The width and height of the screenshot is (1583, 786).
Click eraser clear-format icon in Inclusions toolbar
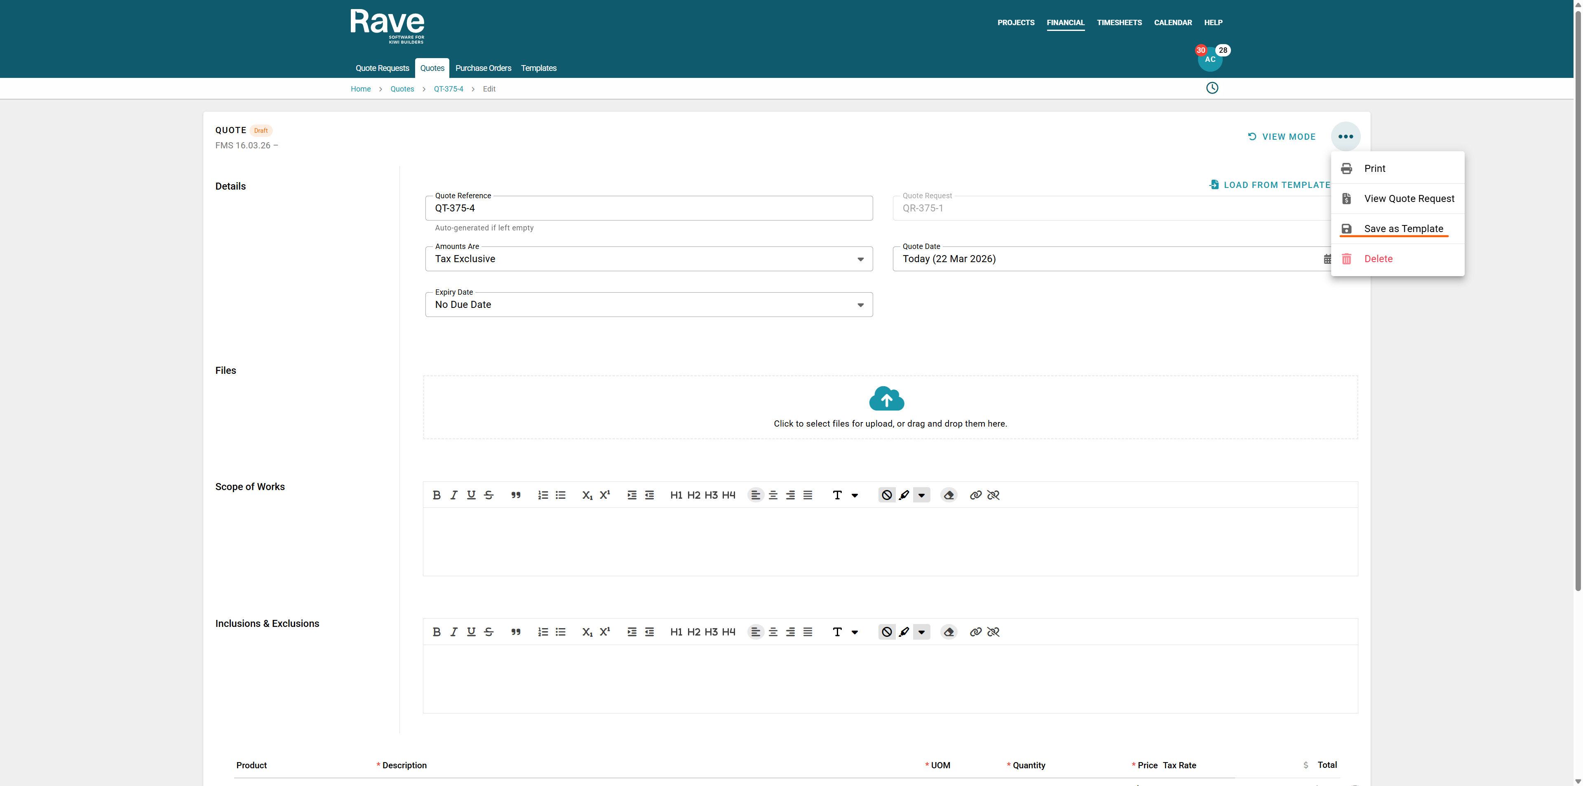coord(949,632)
